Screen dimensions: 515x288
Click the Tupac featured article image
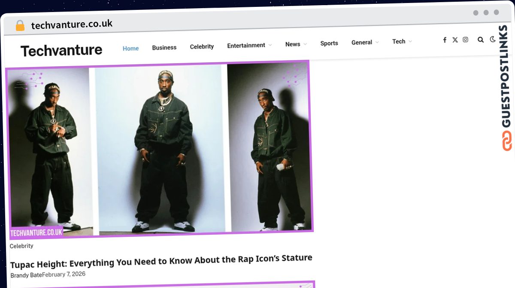[x=159, y=150]
